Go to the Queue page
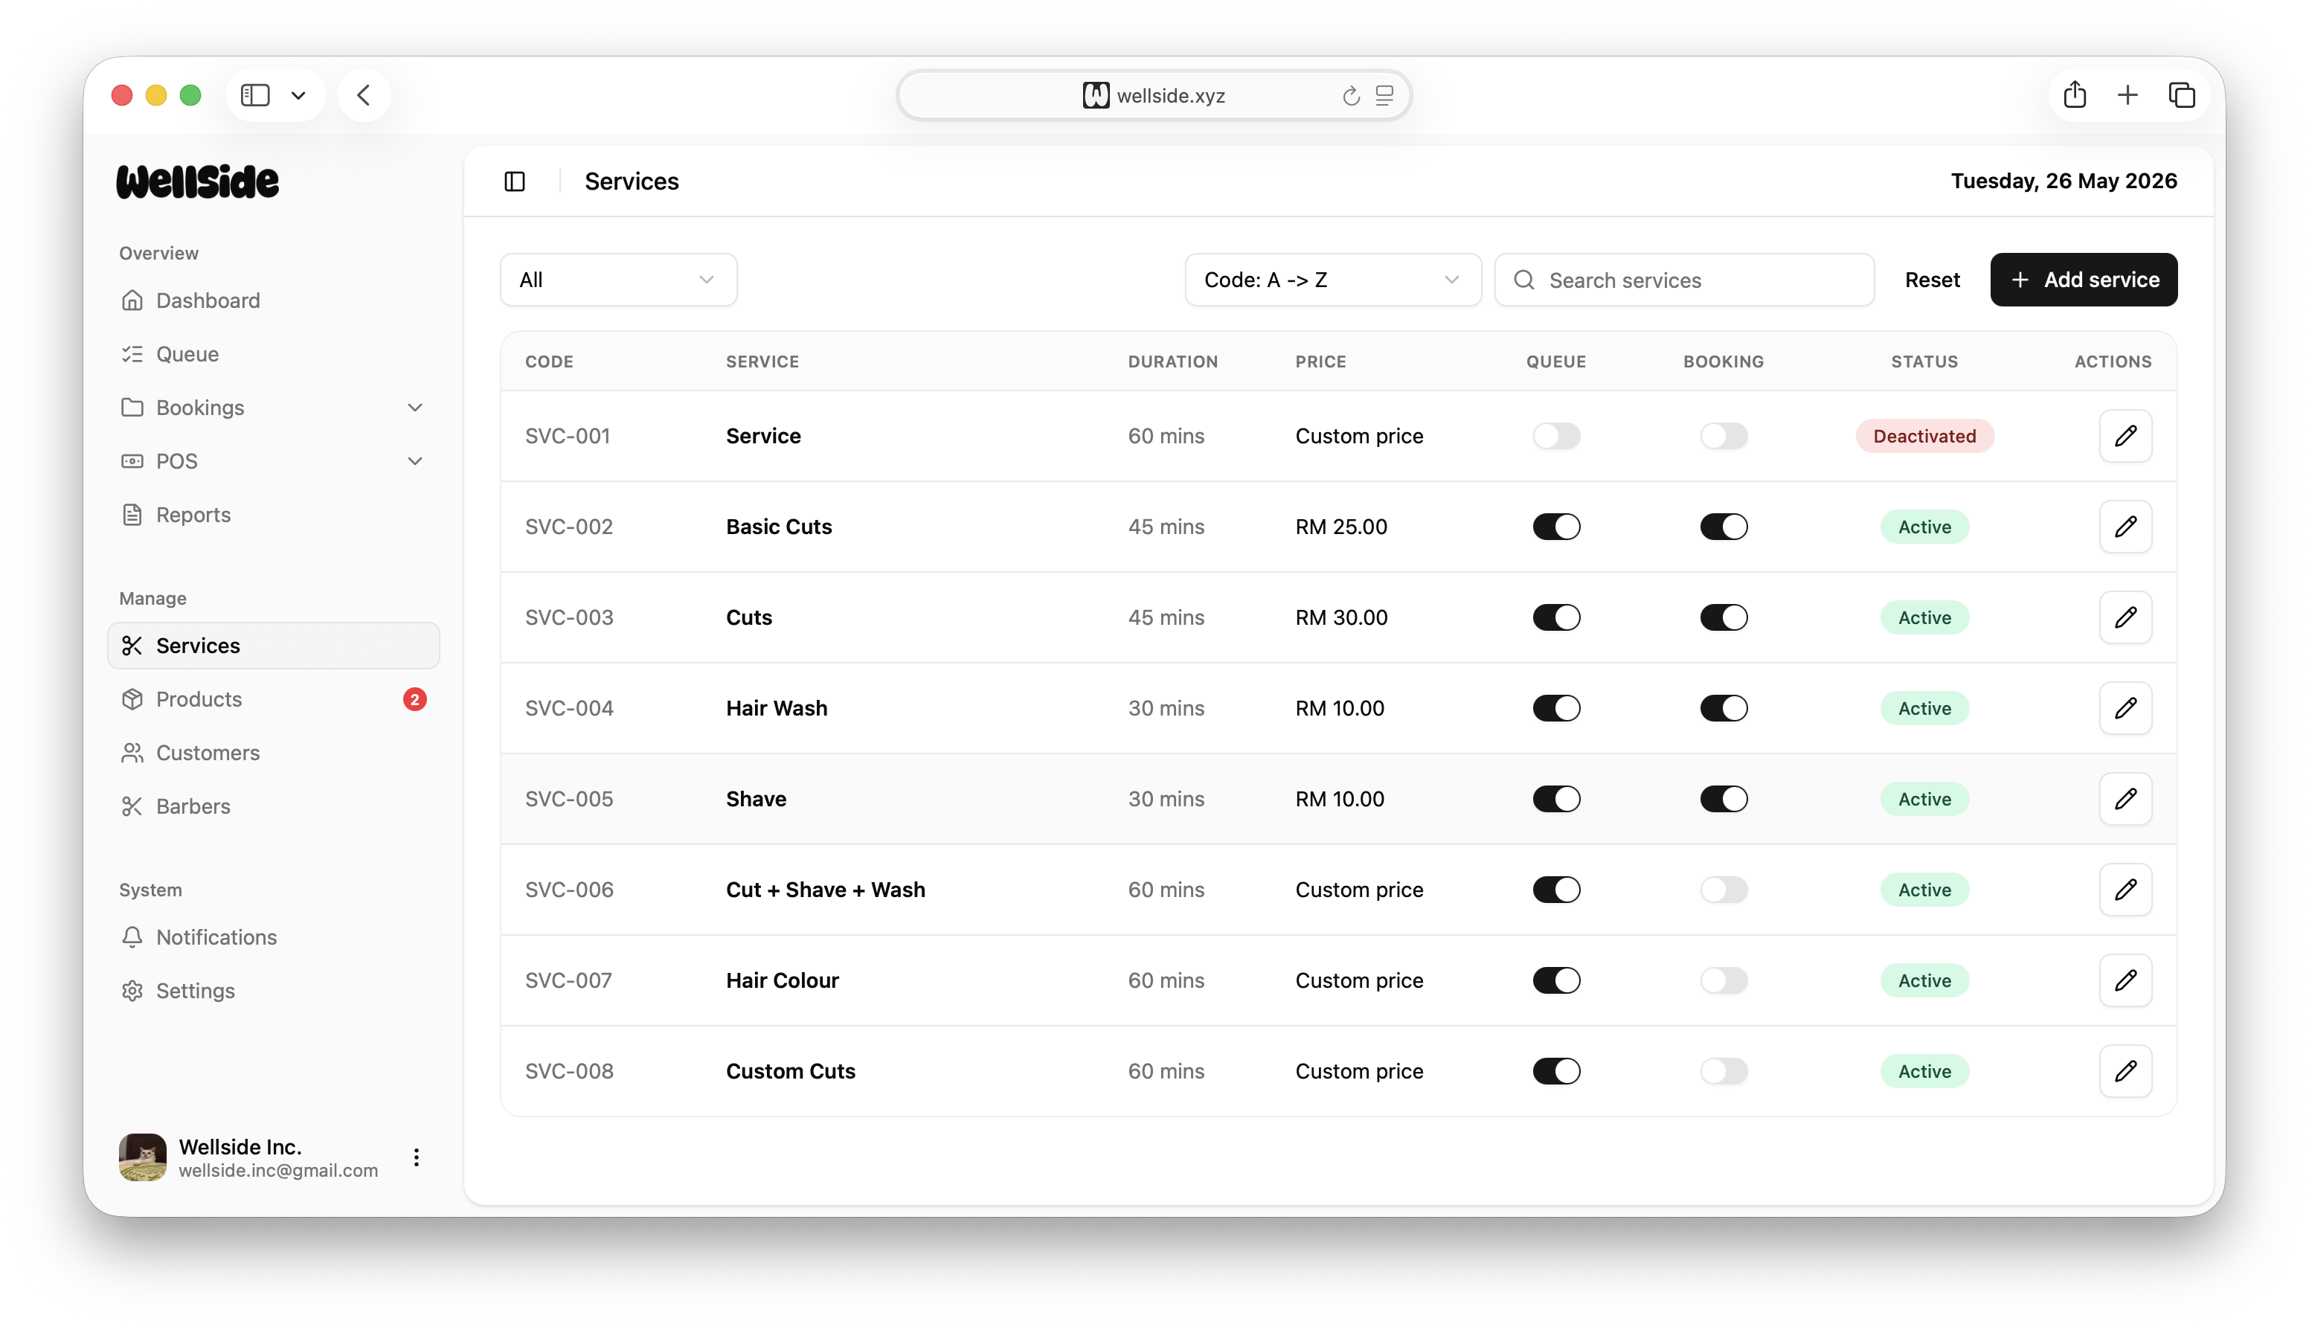Viewport: 2309px width, 1327px height. pyautogui.click(x=273, y=353)
